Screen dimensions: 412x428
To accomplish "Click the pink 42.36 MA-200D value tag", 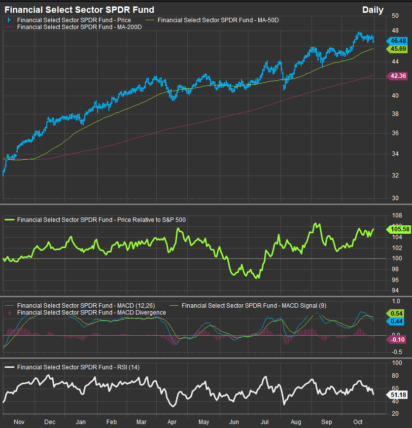I will coord(397,76).
